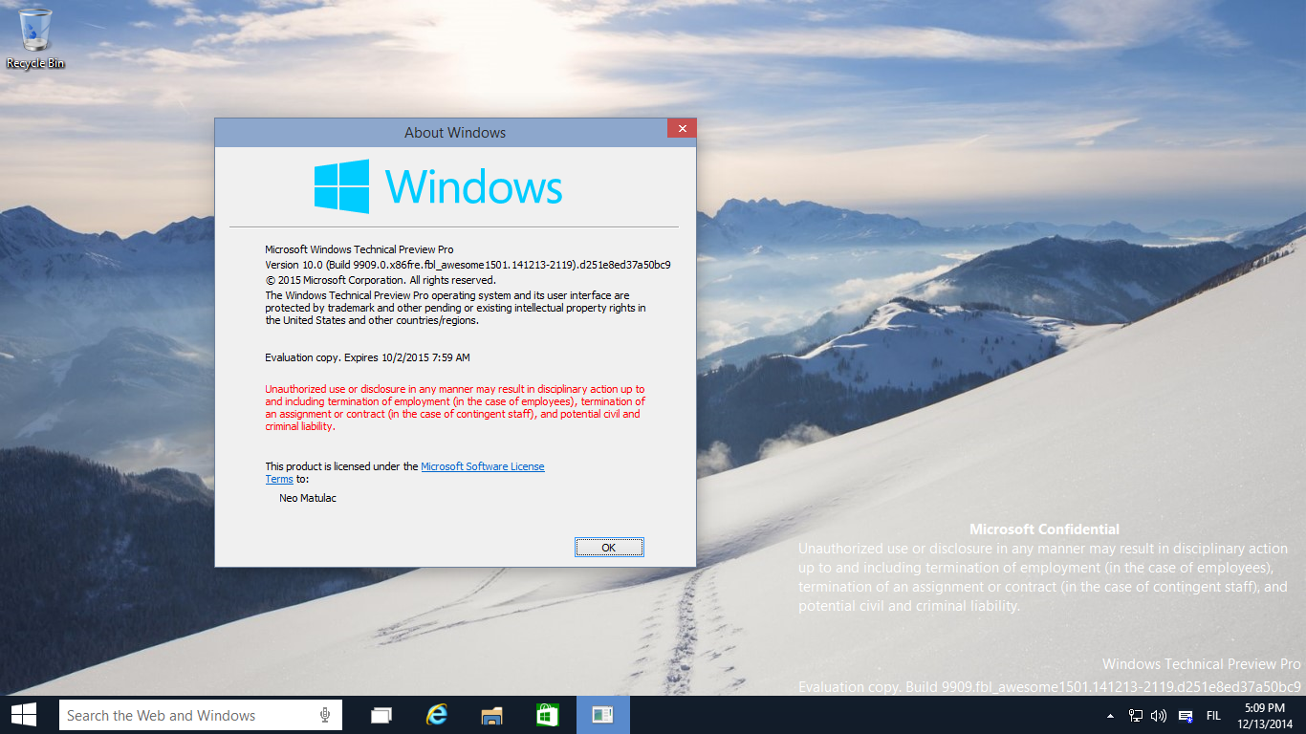Open the Action Center notification icon

pos(1185,714)
